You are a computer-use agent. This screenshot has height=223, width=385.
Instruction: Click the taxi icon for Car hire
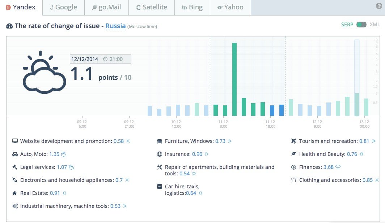(160, 187)
